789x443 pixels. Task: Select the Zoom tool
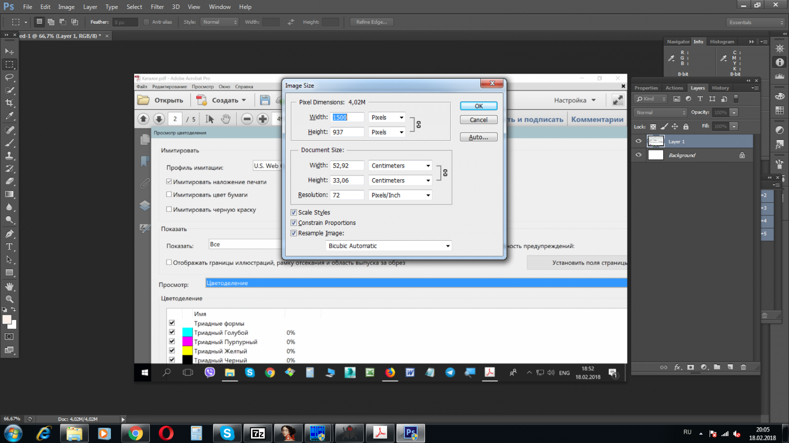click(x=9, y=299)
